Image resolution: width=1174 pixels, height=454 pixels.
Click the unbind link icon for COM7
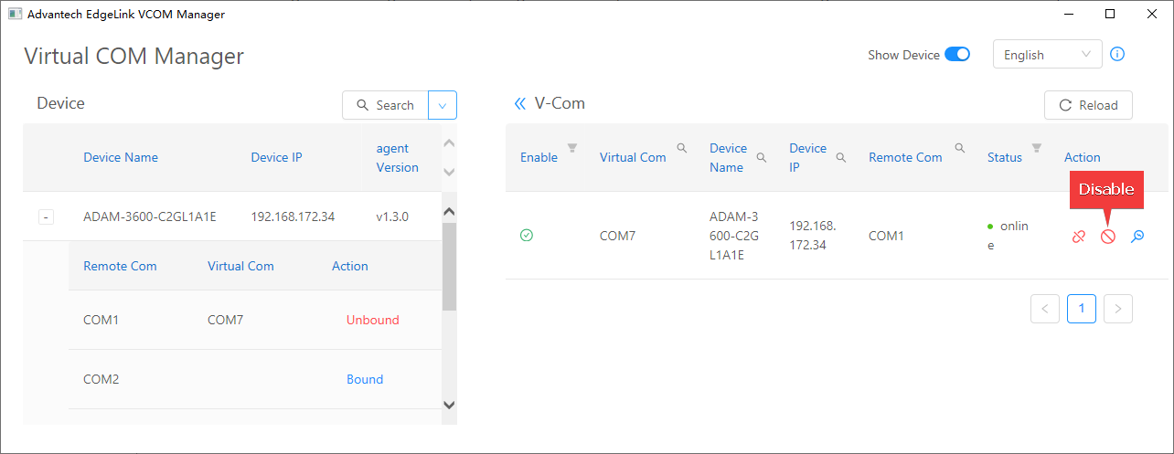1079,237
